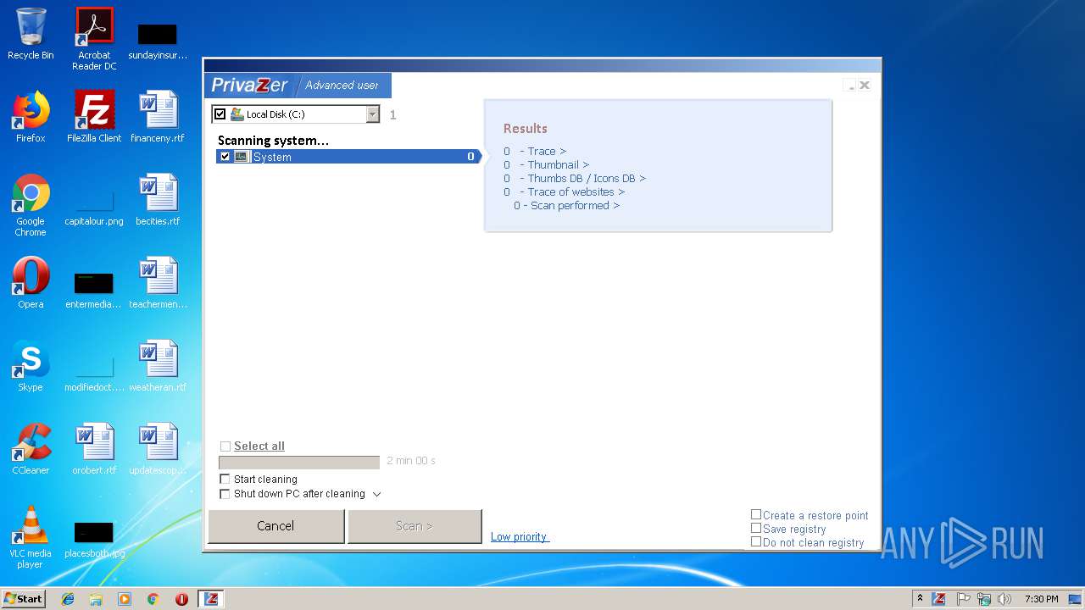The height and width of the screenshot is (610, 1085).
Task: Click the Action Center flag icon
Action: coord(963,599)
